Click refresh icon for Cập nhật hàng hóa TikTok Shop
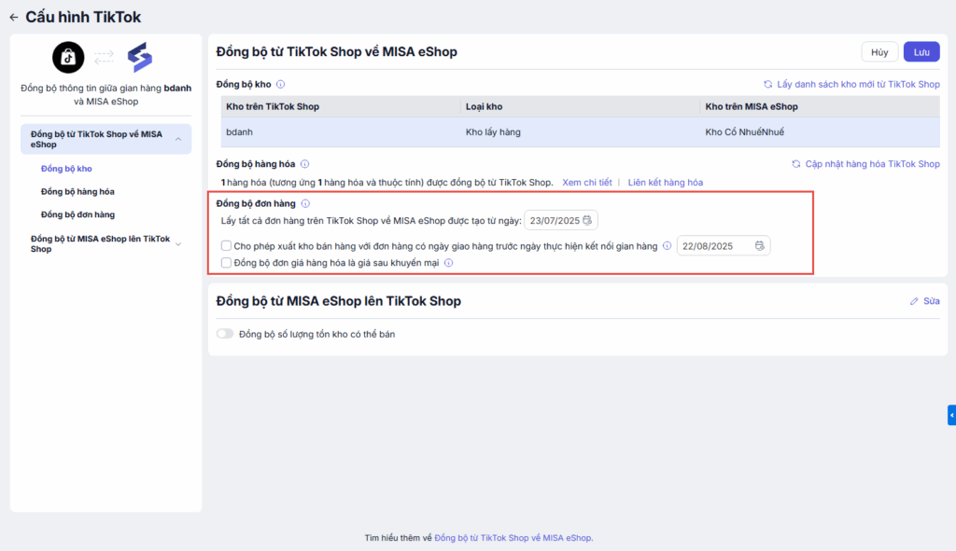Screen dimensions: 956x551 (x=796, y=164)
